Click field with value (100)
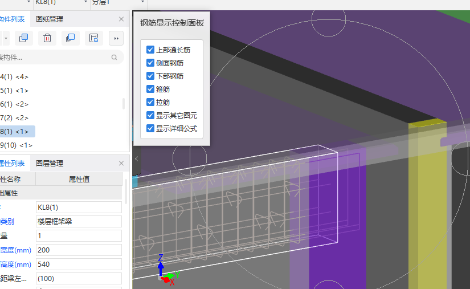This screenshot has width=470, height=289. pyautogui.click(x=79, y=279)
